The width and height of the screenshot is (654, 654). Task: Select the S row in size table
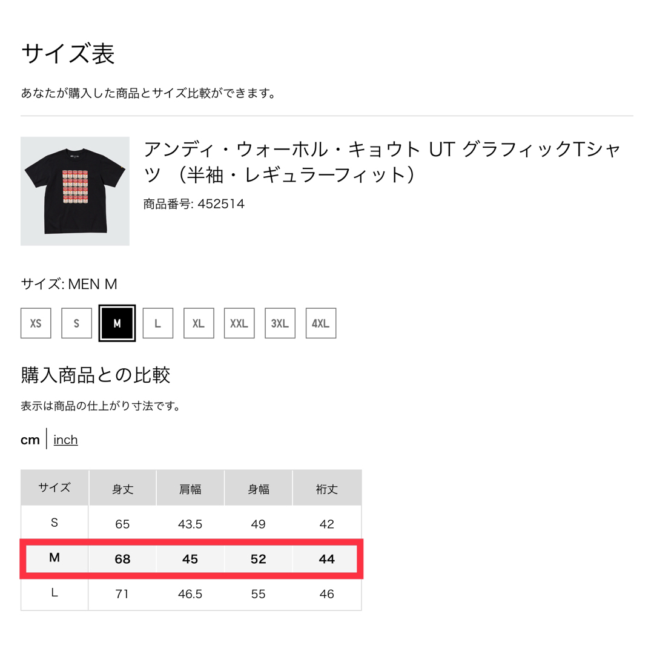pyautogui.click(x=191, y=523)
